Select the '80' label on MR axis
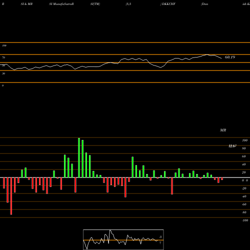 (x=244, y=148)
